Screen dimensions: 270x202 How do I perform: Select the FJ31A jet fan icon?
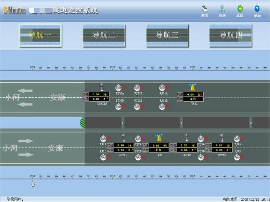[162, 88]
